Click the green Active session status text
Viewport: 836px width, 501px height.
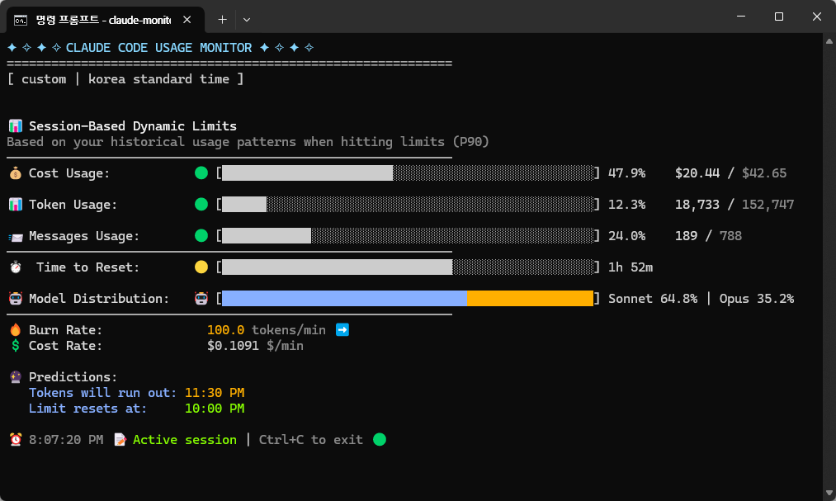185,440
